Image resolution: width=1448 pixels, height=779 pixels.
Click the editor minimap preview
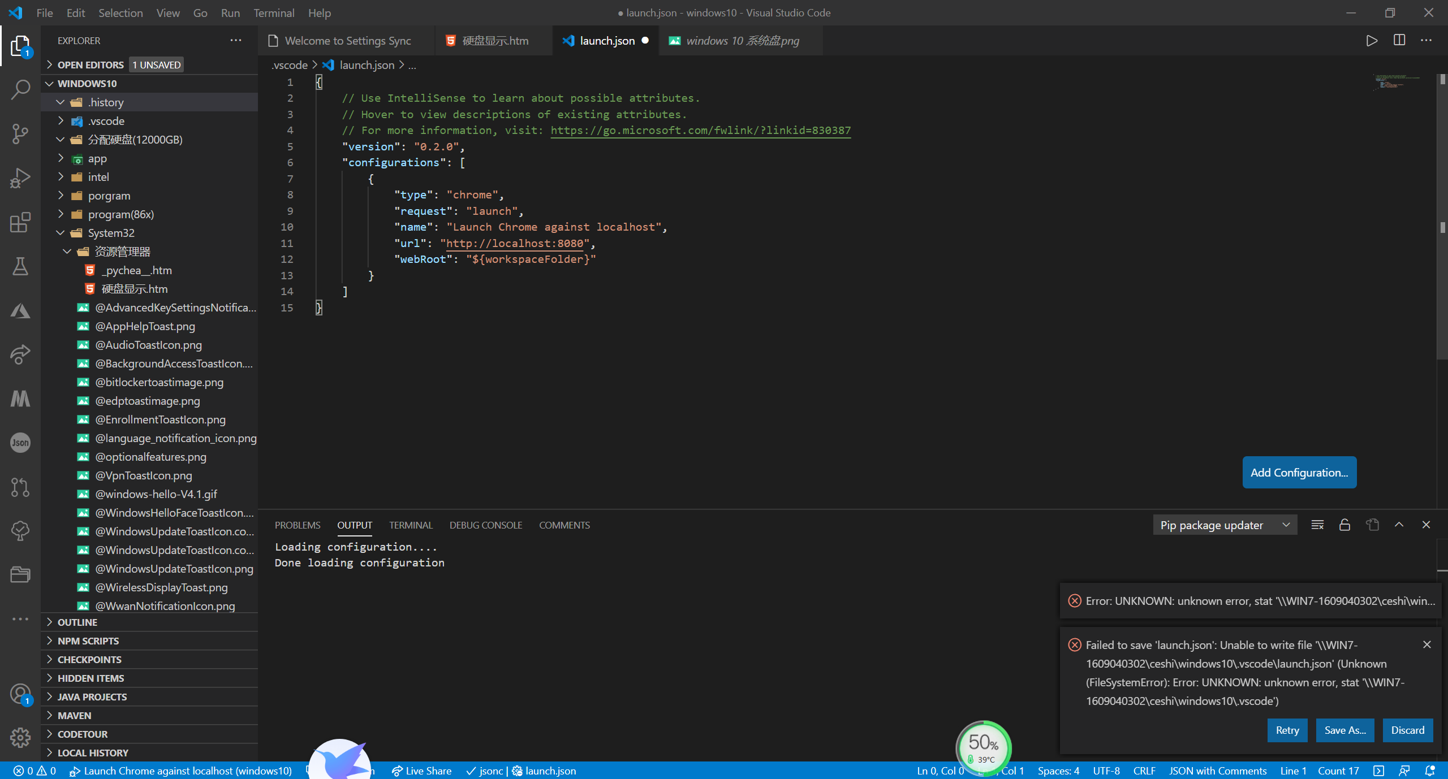(x=1397, y=83)
